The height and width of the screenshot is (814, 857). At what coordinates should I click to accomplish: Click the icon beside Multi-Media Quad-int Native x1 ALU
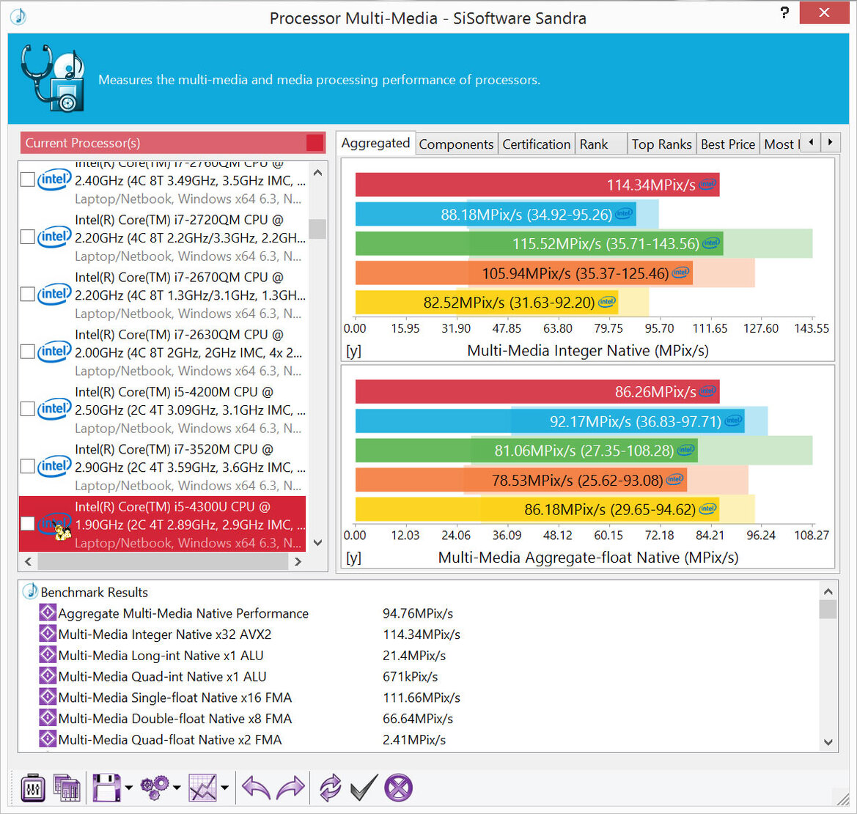pos(48,676)
